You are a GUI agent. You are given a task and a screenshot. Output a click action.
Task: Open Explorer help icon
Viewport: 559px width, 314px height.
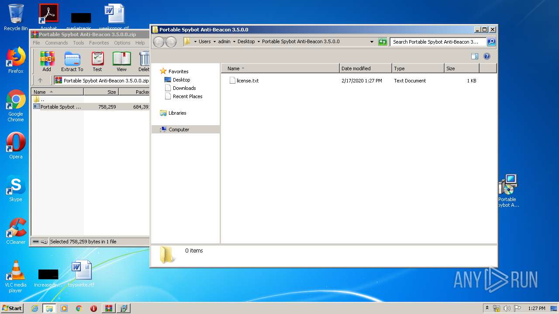pos(487,56)
